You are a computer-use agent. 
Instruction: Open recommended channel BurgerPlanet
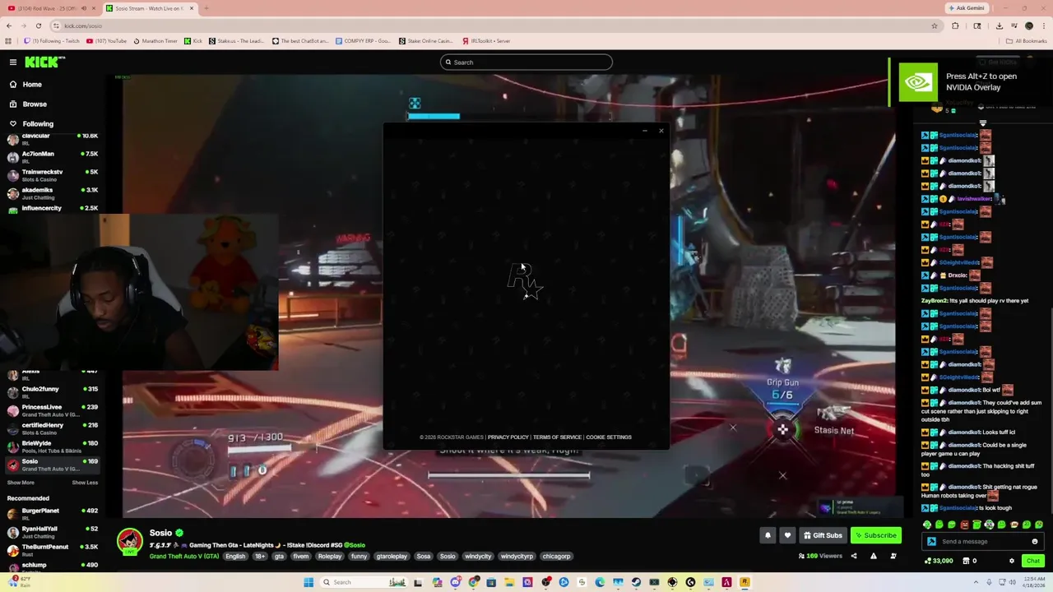51,514
